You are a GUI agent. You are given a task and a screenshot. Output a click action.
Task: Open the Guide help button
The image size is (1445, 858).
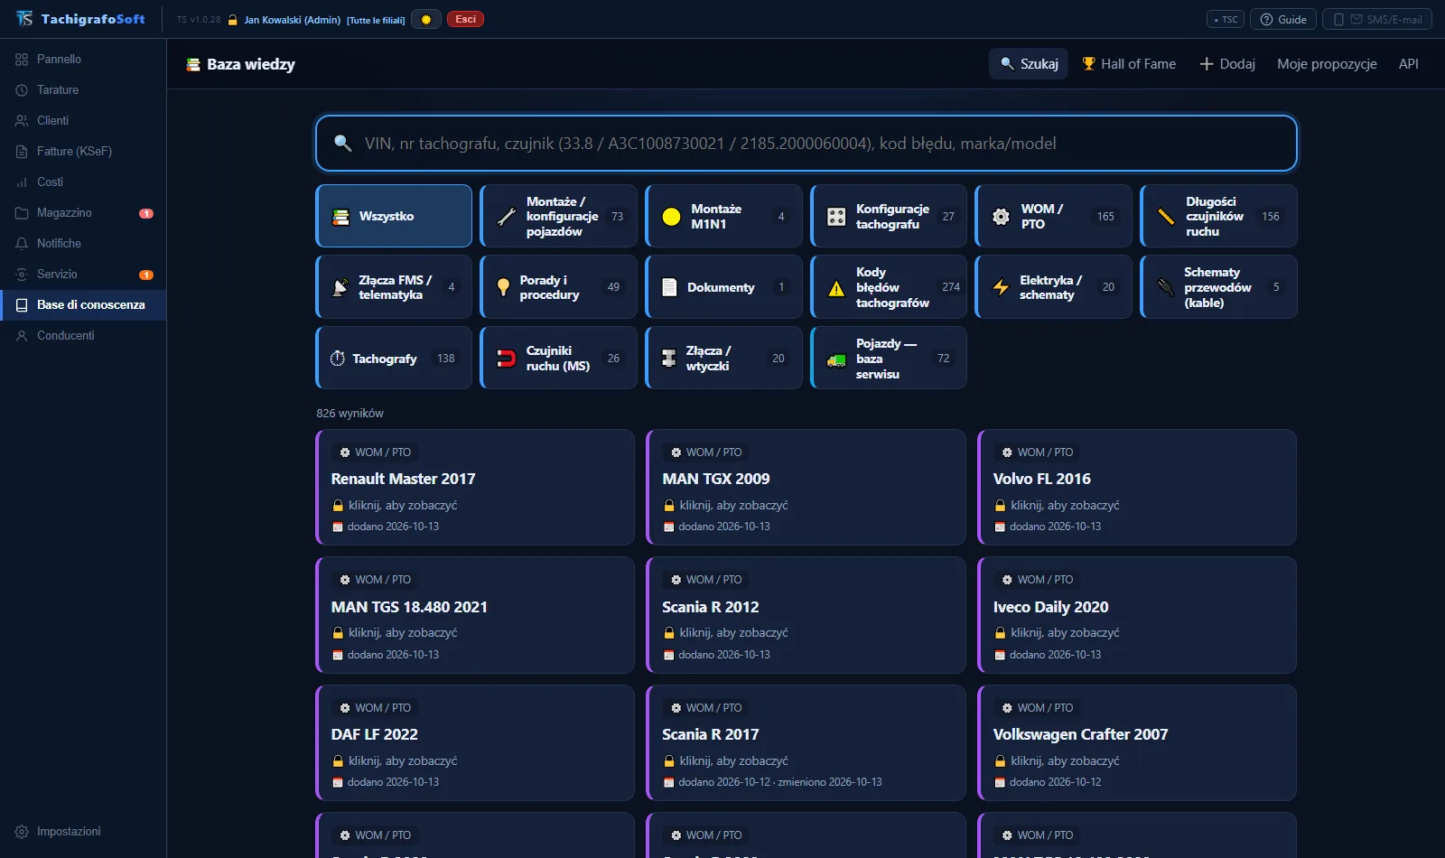(1283, 19)
